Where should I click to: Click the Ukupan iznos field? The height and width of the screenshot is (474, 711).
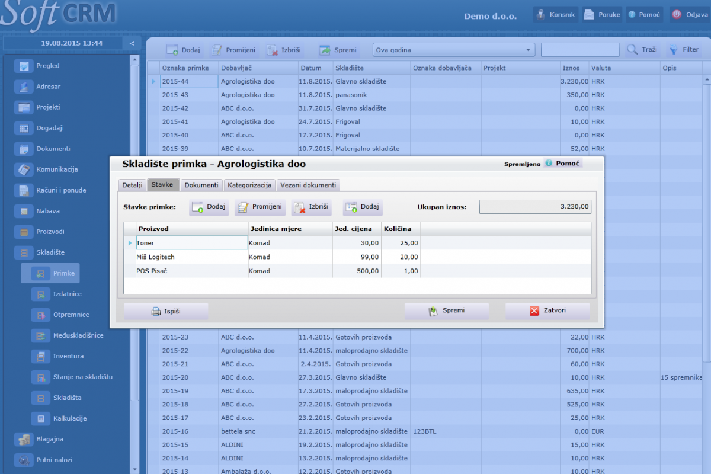(x=535, y=207)
